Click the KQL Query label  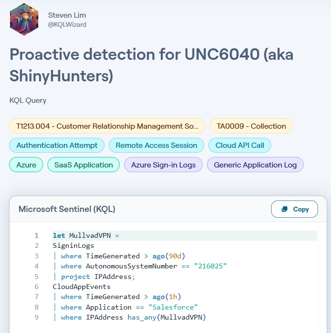tap(28, 100)
